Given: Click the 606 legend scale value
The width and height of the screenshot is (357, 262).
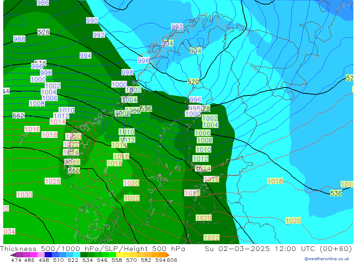Looking at the screenshot, I should (x=172, y=260).
